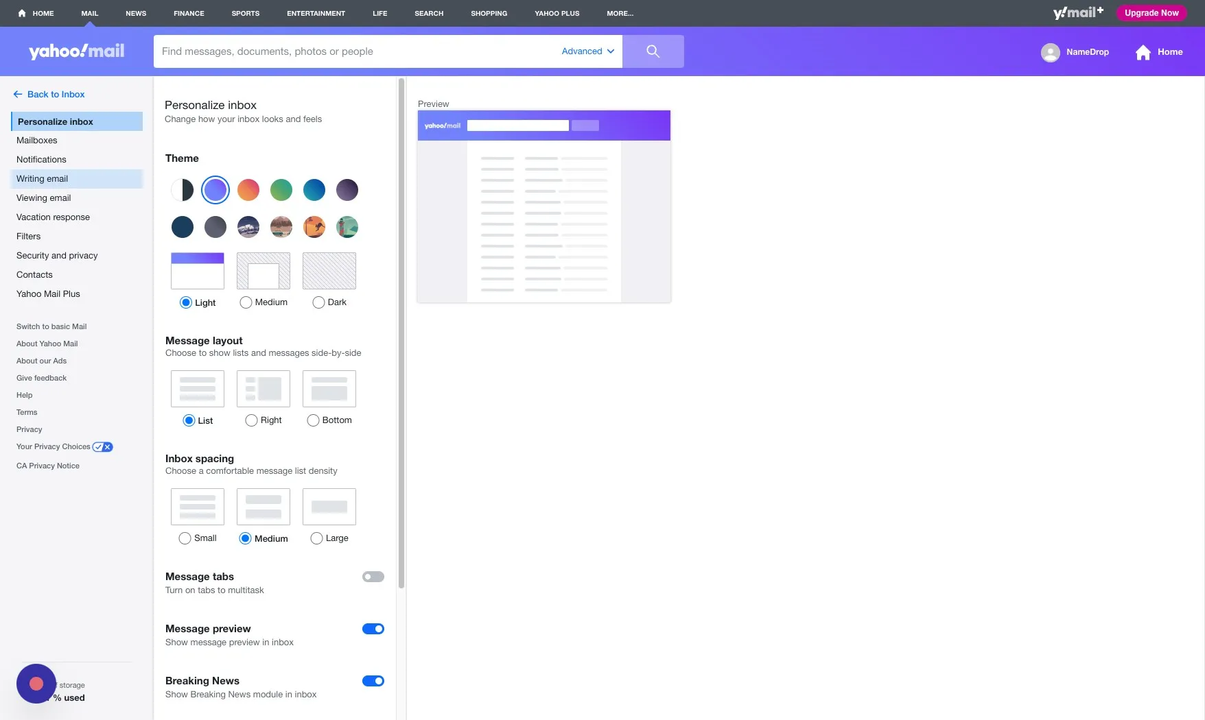Select the Dark radio button
The image size is (1205, 720).
[318, 302]
